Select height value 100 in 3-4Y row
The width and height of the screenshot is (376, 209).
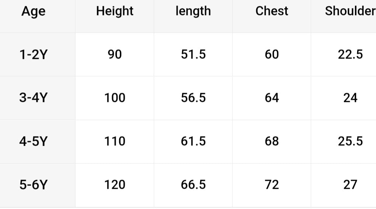pos(115,98)
